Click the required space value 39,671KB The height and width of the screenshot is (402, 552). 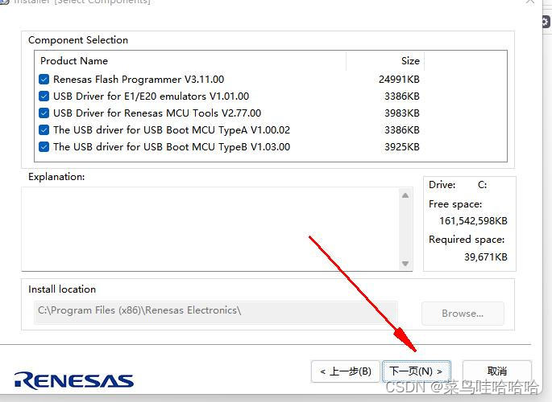point(485,257)
